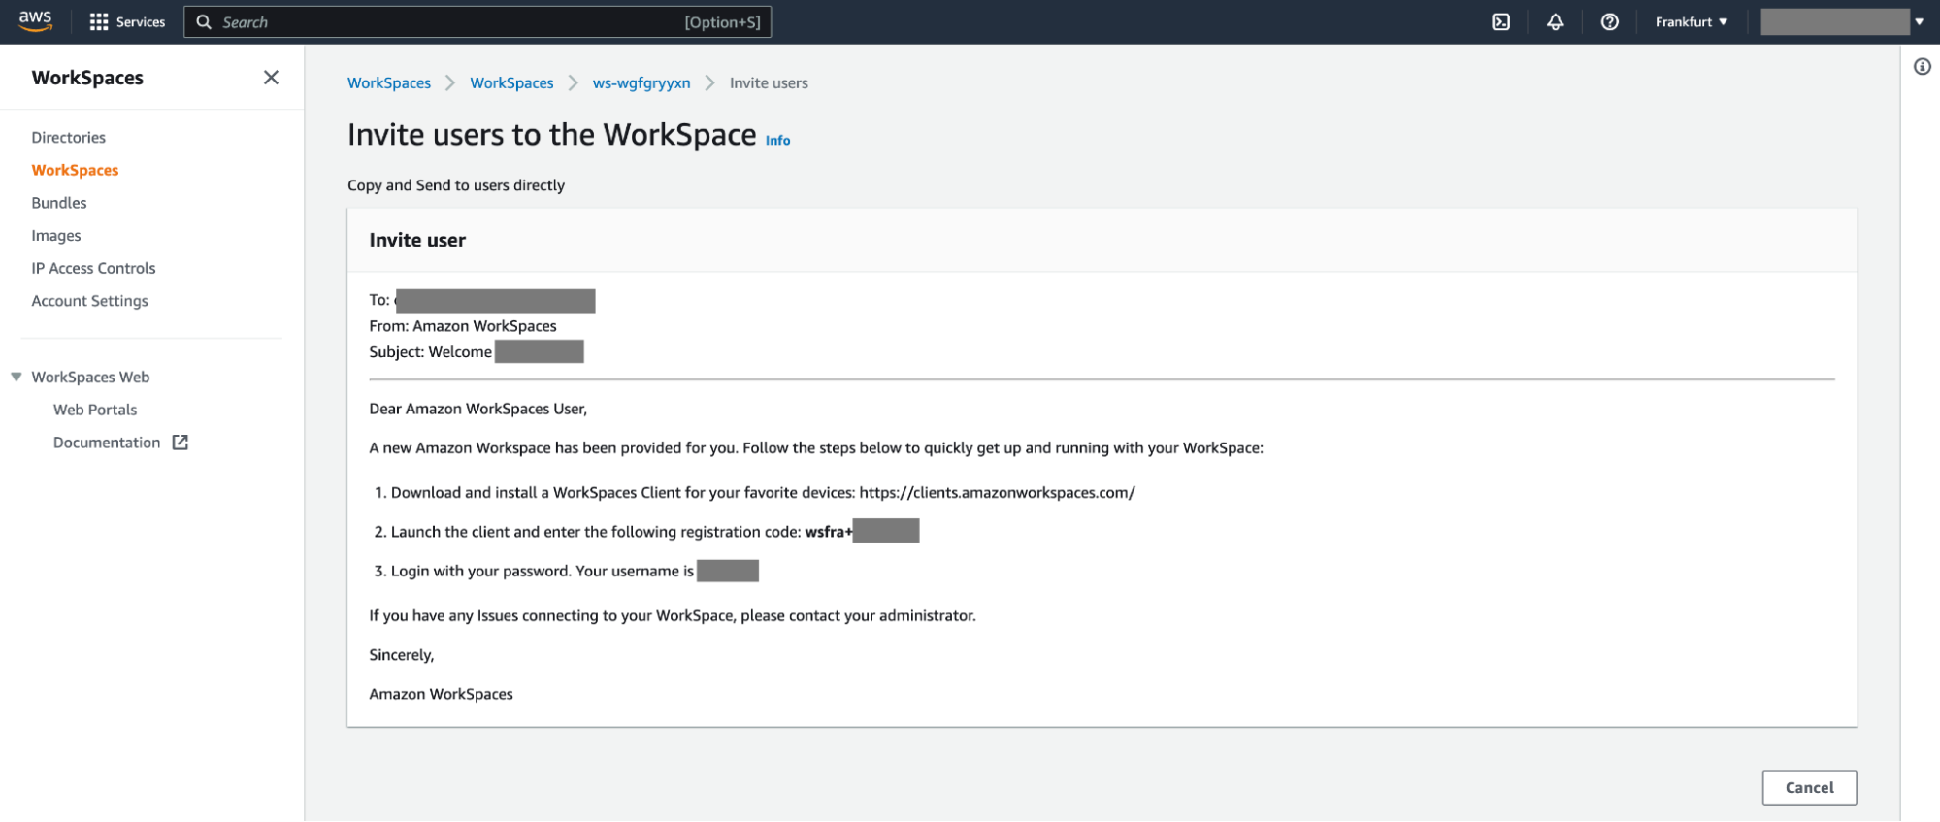The height and width of the screenshot is (822, 1940).
Task: Open the AWS console home logo
Action: pos(35,21)
